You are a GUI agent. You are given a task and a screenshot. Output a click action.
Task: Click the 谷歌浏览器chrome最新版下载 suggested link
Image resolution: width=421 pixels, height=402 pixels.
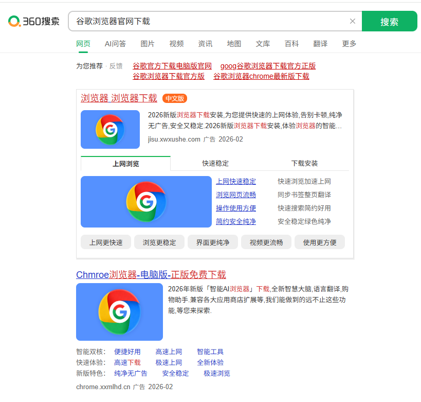pyautogui.click(x=261, y=76)
